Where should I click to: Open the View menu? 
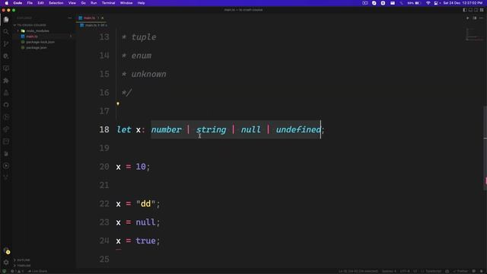tap(72, 3)
